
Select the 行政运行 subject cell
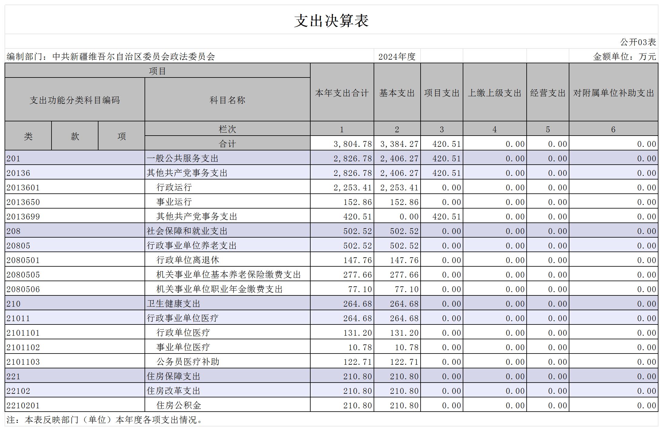coord(174,187)
